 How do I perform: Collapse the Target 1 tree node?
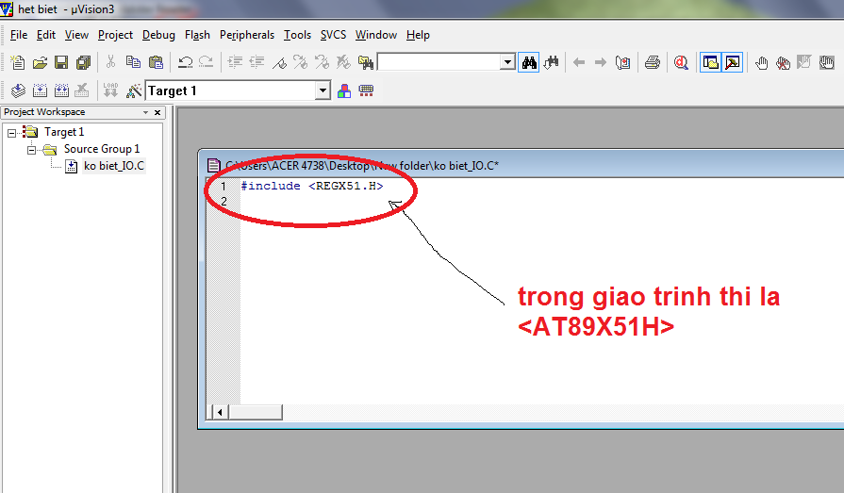click(x=12, y=133)
